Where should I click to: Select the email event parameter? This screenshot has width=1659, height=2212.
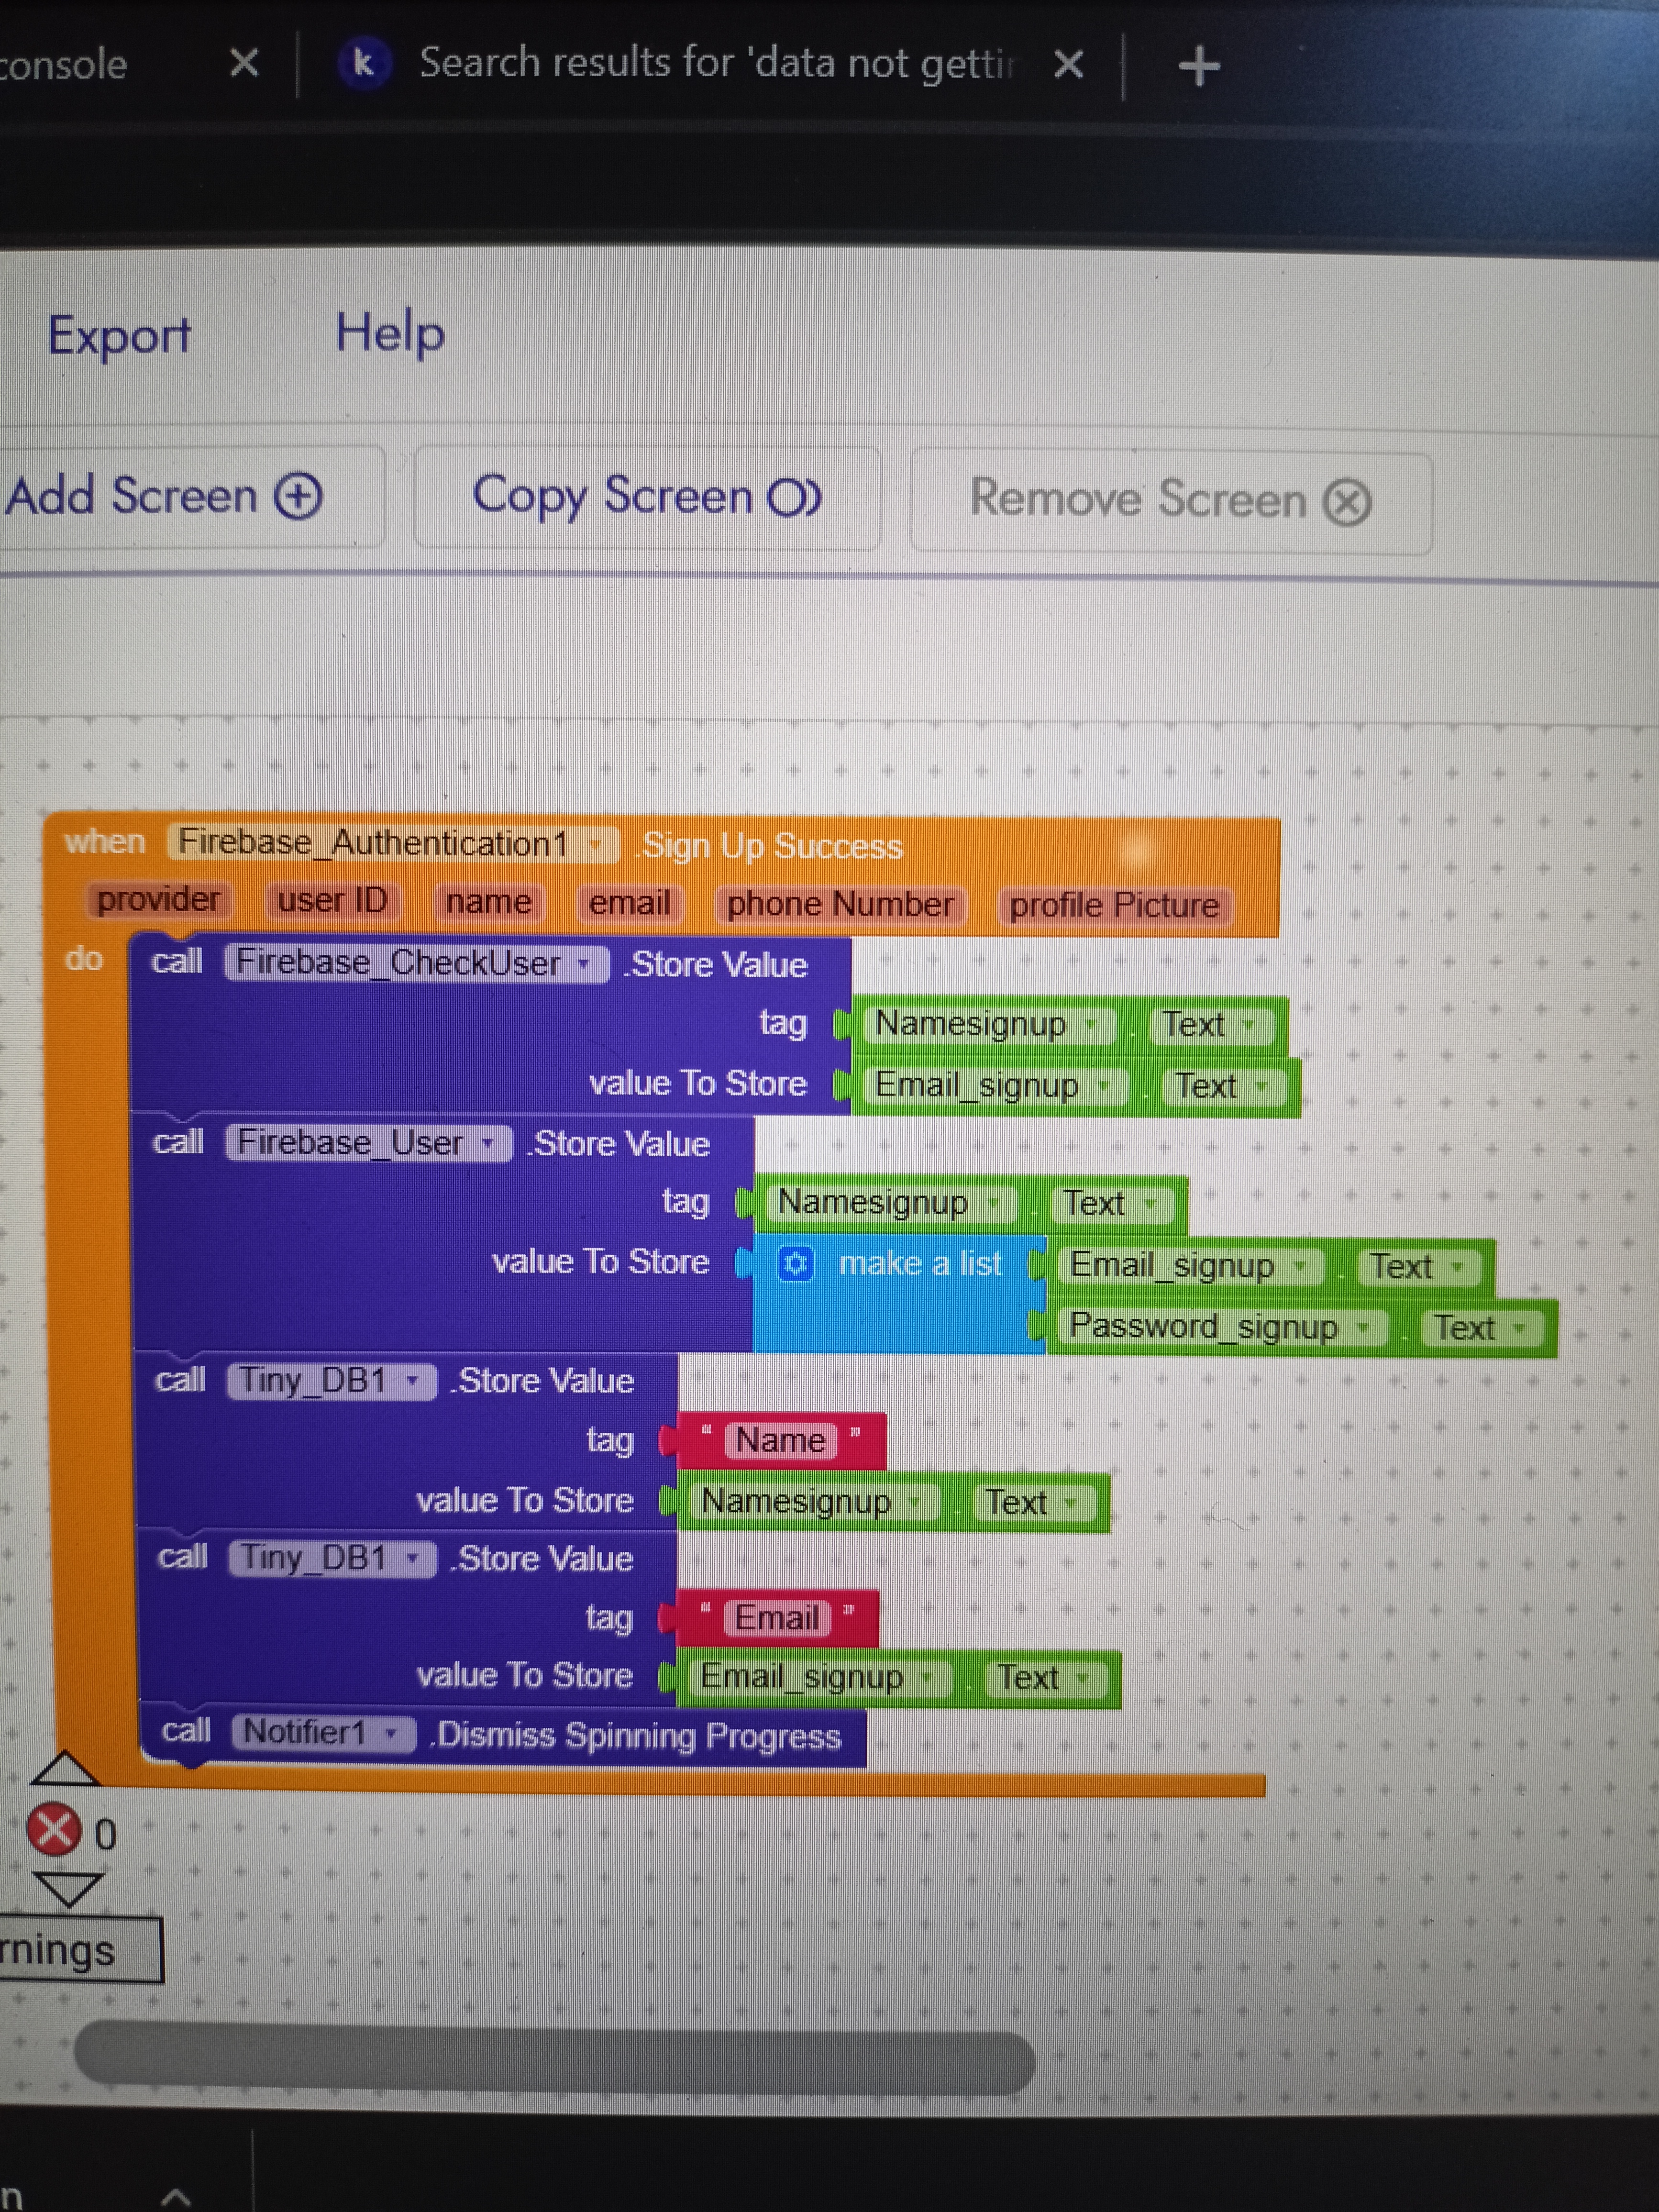pos(629,903)
